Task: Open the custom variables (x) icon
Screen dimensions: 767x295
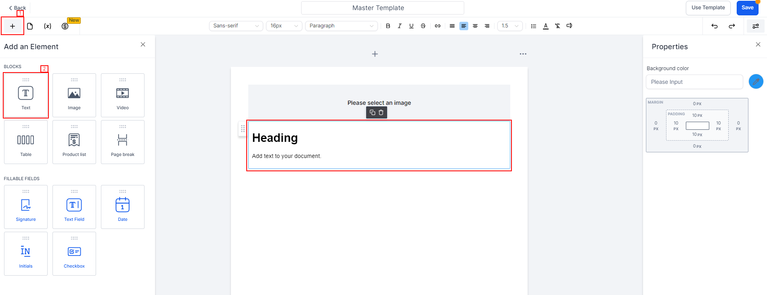Action: tap(48, 26)
